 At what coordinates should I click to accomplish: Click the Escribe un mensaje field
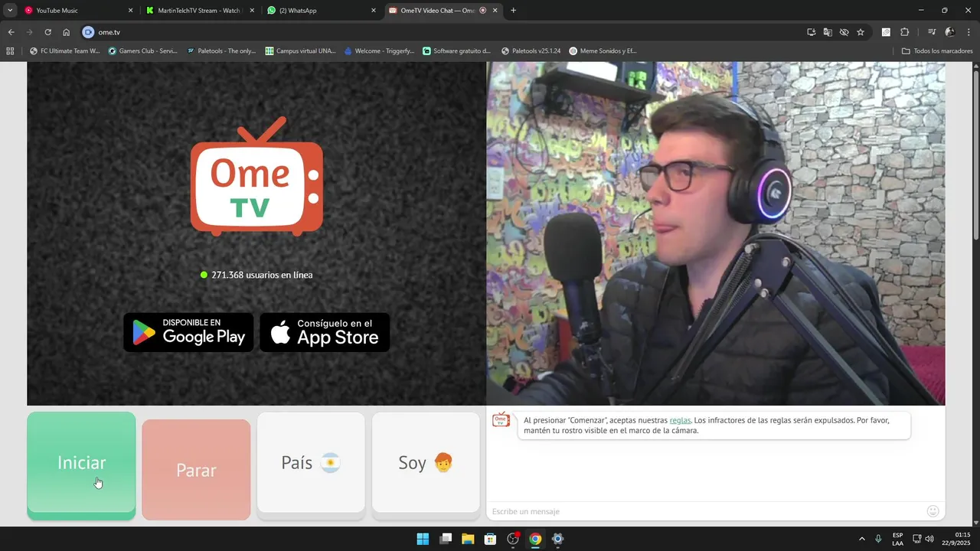click(704, 511)
